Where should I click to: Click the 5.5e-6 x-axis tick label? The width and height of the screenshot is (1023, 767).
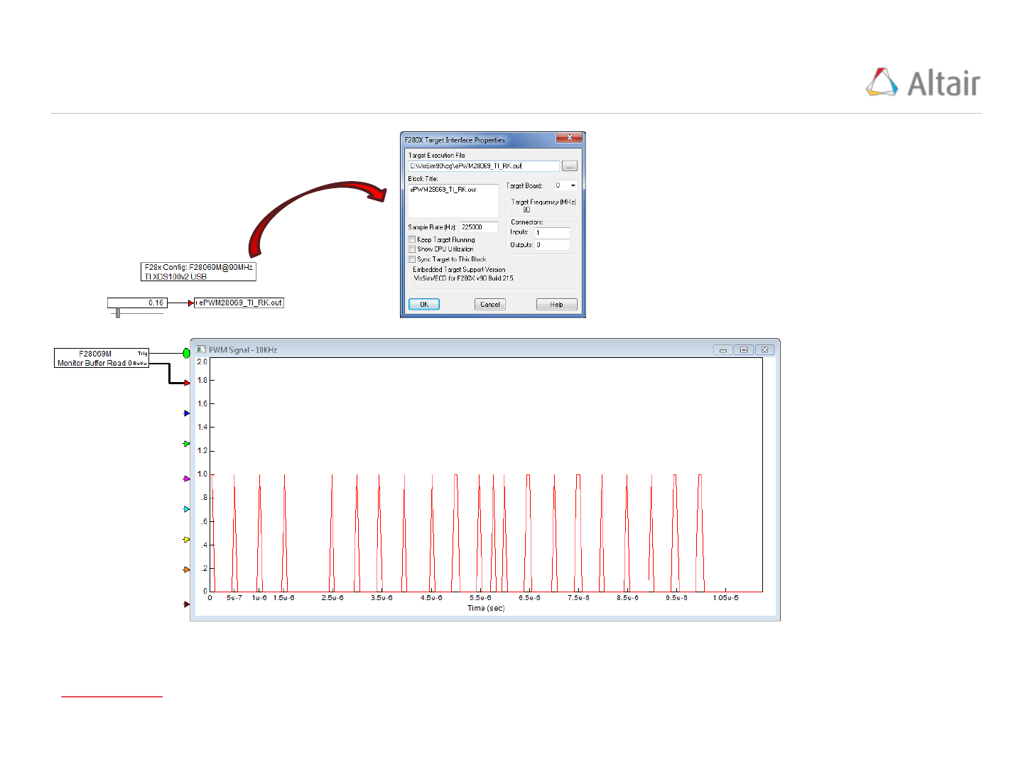pos(480,598)
